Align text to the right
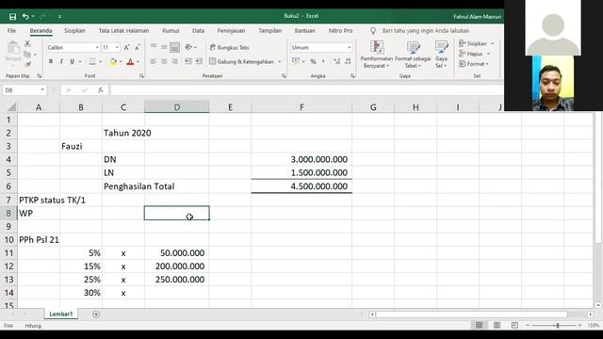 (x=175, y=61)
